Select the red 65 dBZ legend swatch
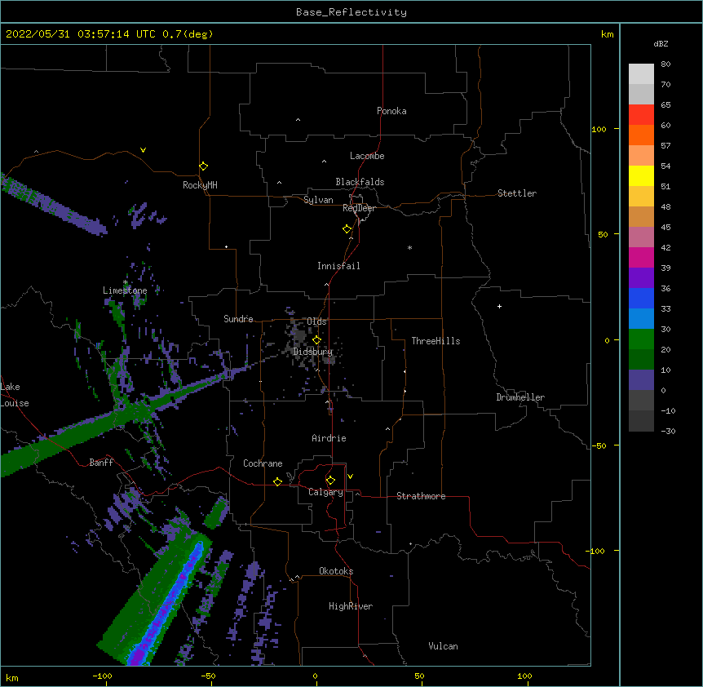 pyautogui.click(x=641, y=114)
